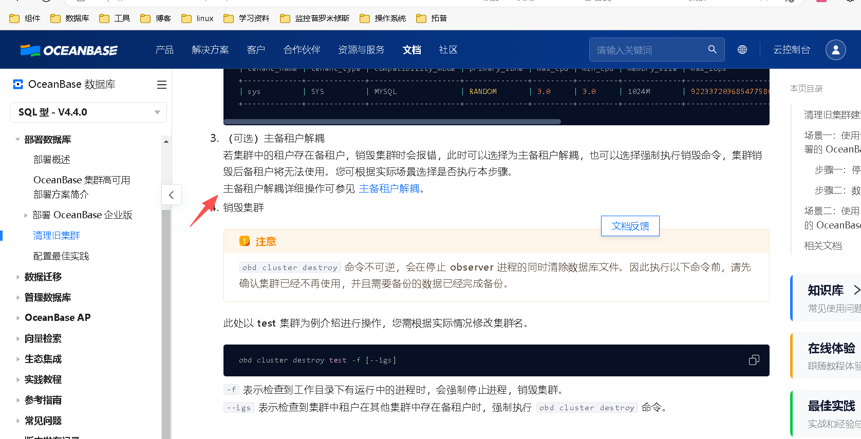Click the sidebar vertical scrollbar thumb
Viewport: 861px width, 439px height.
[x=166, y=323]
